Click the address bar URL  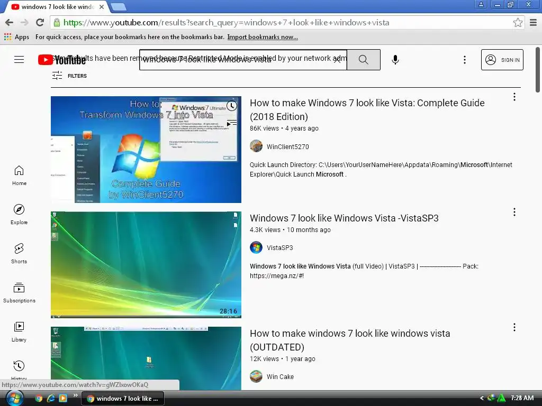[x=227, y=22]
